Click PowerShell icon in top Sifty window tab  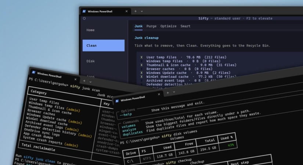pyautogui.click(x=84, y=11)
